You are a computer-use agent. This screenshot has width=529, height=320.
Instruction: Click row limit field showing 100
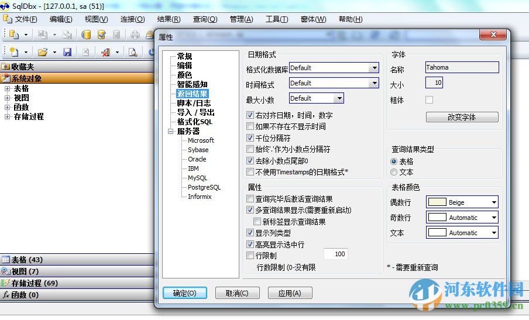[x=336, y=254]
